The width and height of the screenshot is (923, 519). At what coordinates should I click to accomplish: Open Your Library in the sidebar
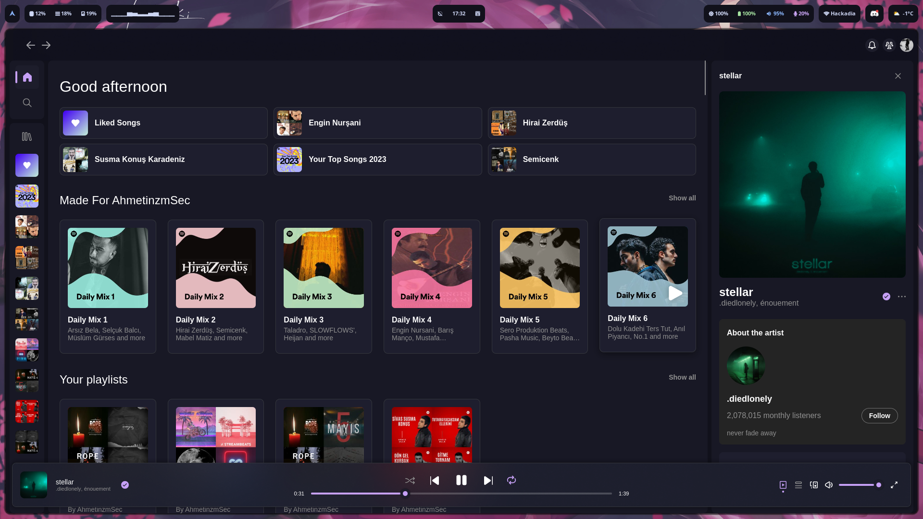click(x=27, y=137)
